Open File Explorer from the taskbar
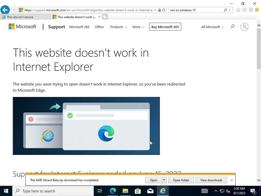The image size is (261, 196). click(125, 191)
